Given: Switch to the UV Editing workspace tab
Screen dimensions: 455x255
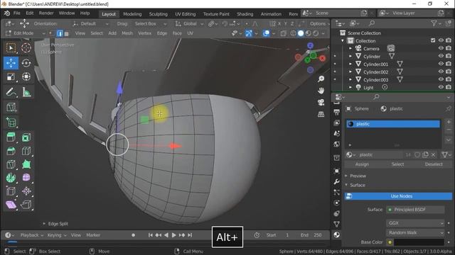Looking at the screenshot, I should click(x=185, y=14).
